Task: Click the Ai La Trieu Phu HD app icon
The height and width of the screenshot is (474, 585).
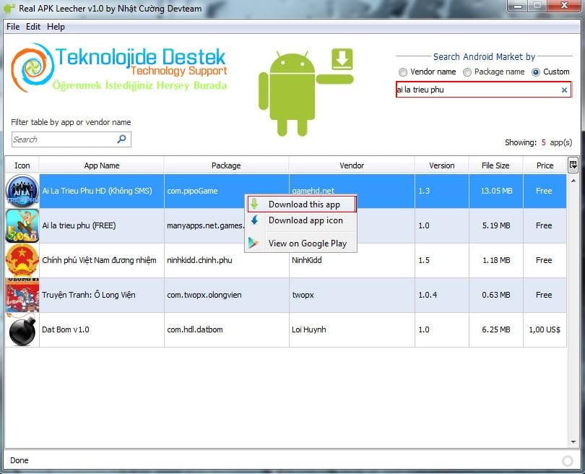Action: click(22, 191)
